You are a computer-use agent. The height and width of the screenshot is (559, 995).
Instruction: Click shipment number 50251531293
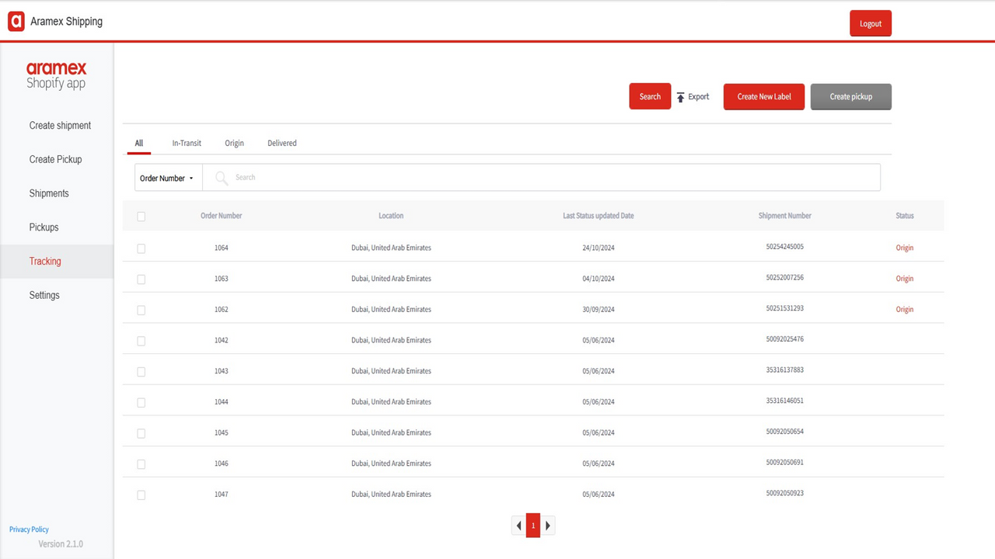[x=785, y=308]
